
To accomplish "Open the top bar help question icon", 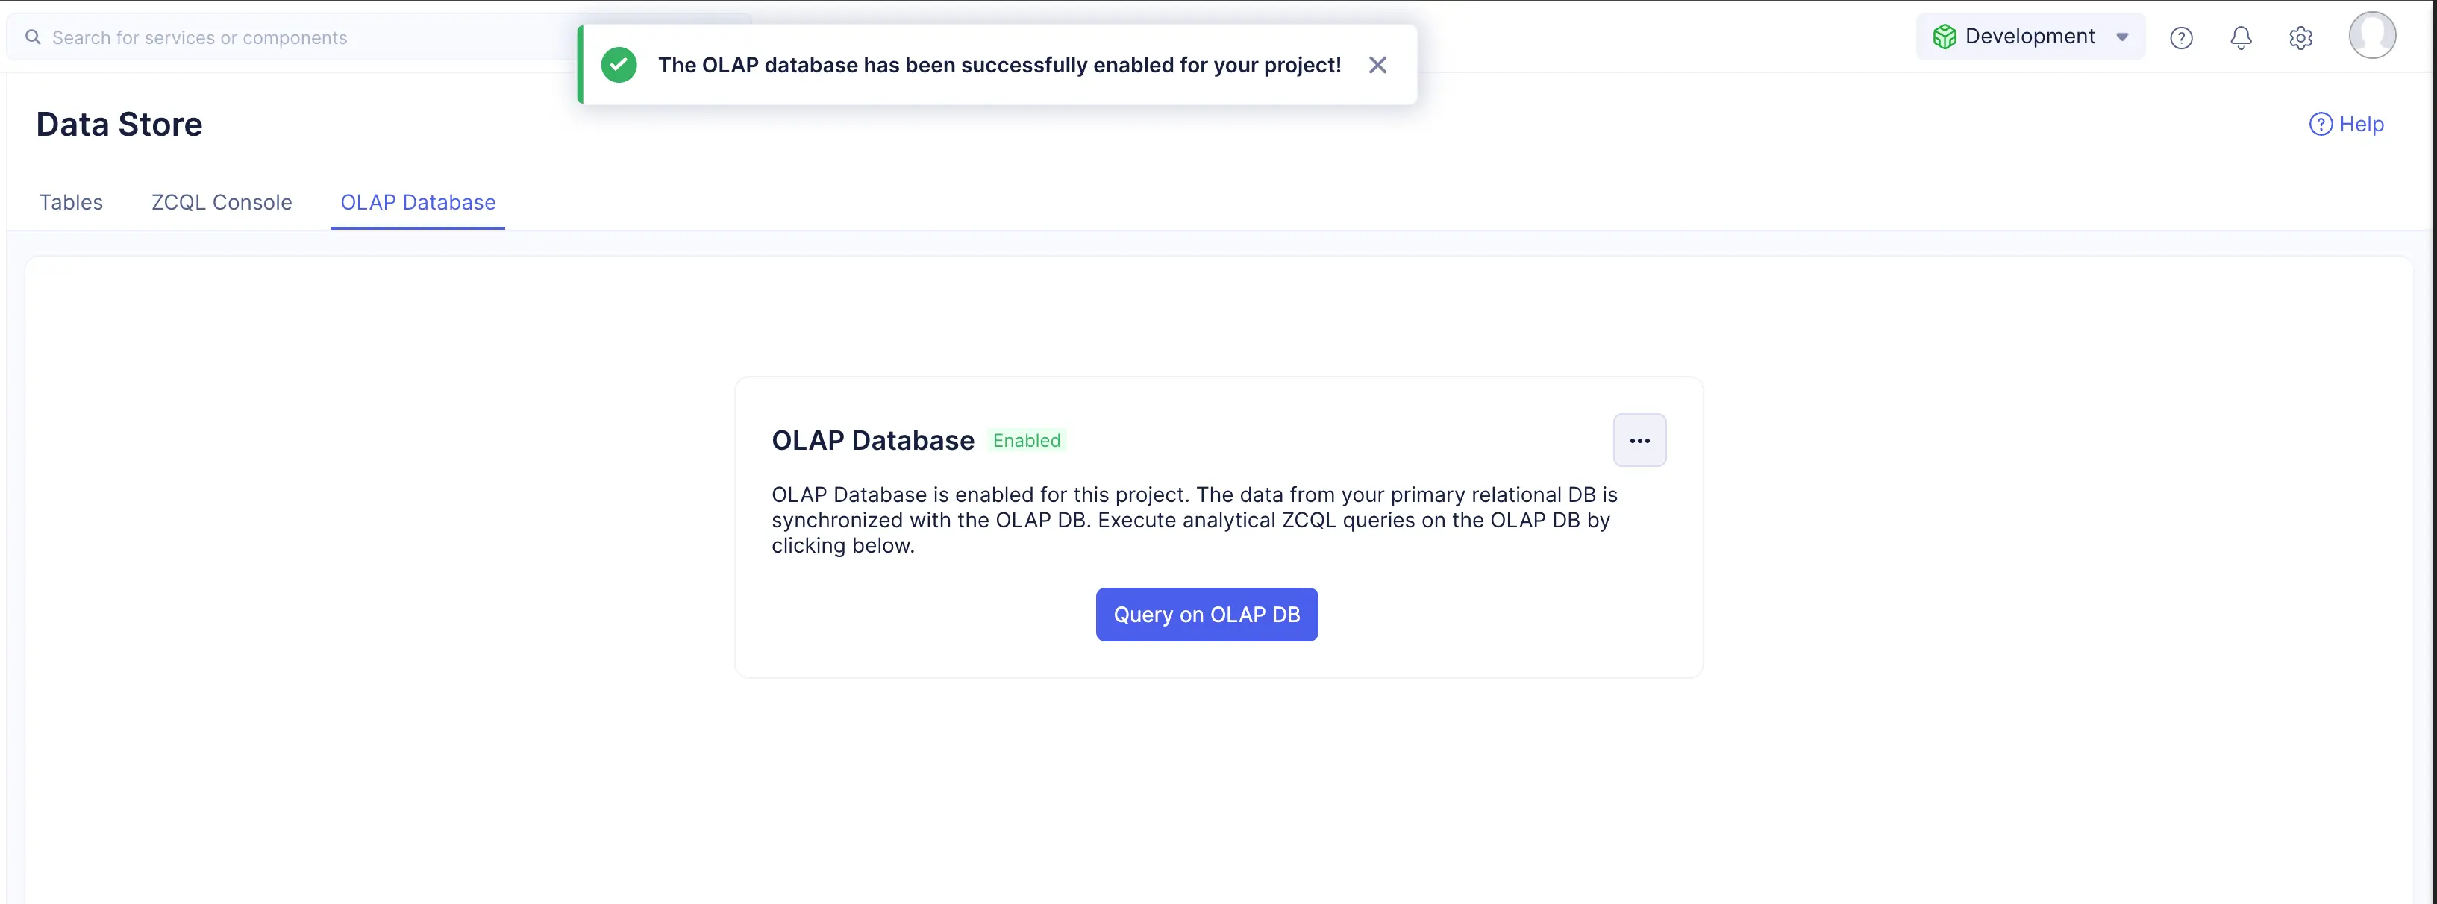I will 2180,38.
